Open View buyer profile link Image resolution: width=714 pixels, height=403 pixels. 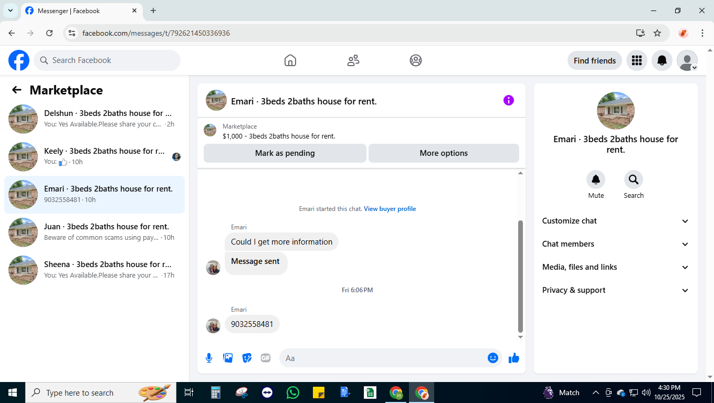coord(390,209)
